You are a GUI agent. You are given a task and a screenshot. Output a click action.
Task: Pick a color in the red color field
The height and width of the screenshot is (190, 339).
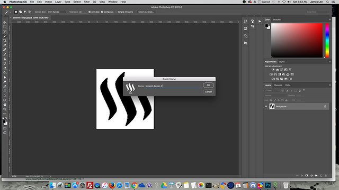(297, 41)
